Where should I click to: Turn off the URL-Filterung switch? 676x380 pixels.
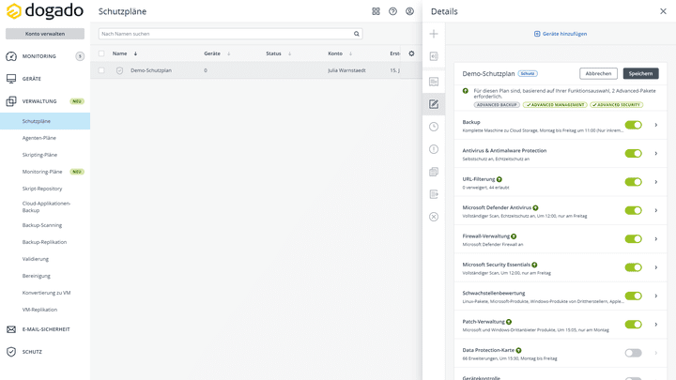[633, 182]
